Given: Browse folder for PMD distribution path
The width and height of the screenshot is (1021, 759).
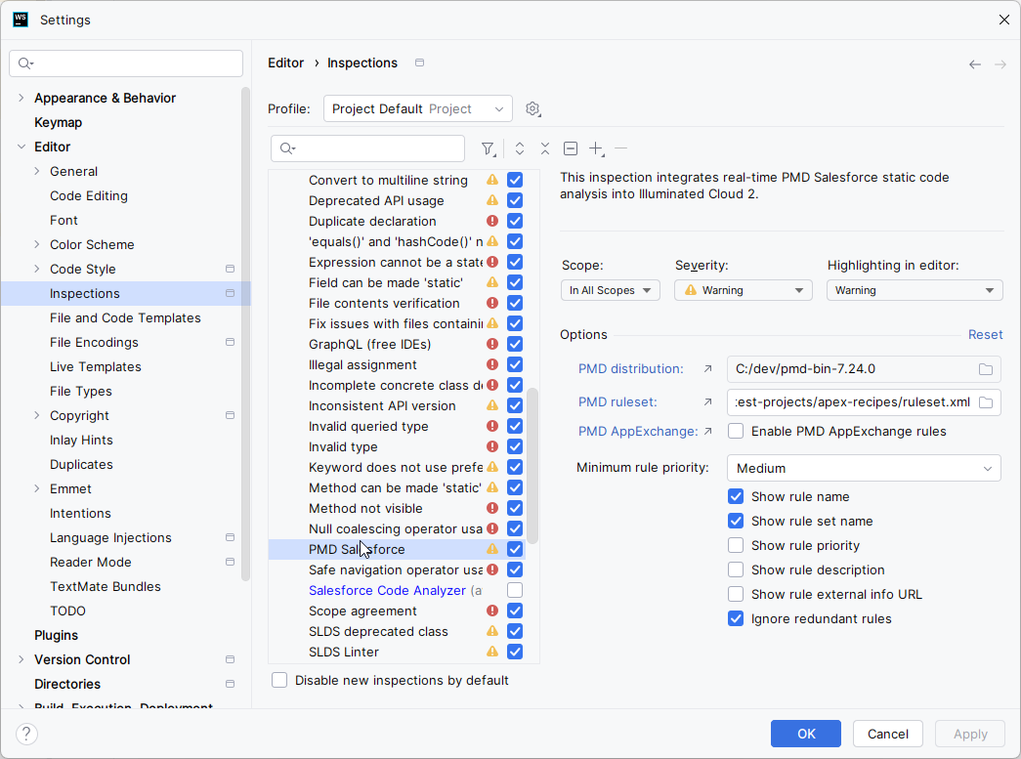Looking at the screenshot, I should [x=986, y=369].
